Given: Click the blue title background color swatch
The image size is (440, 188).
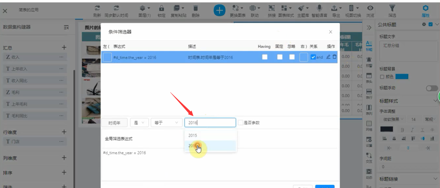Looking at the screenshot, I should 402,77.
